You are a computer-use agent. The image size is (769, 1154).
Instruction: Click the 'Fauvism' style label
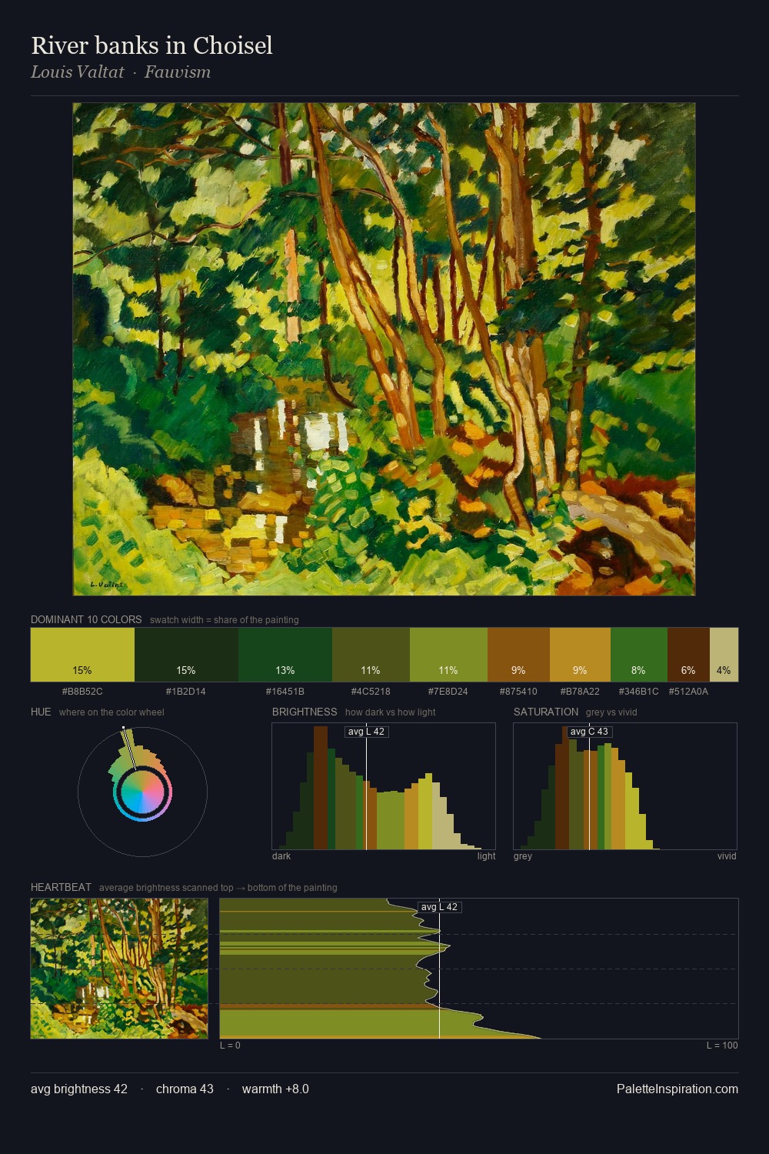tap(177, 72)
